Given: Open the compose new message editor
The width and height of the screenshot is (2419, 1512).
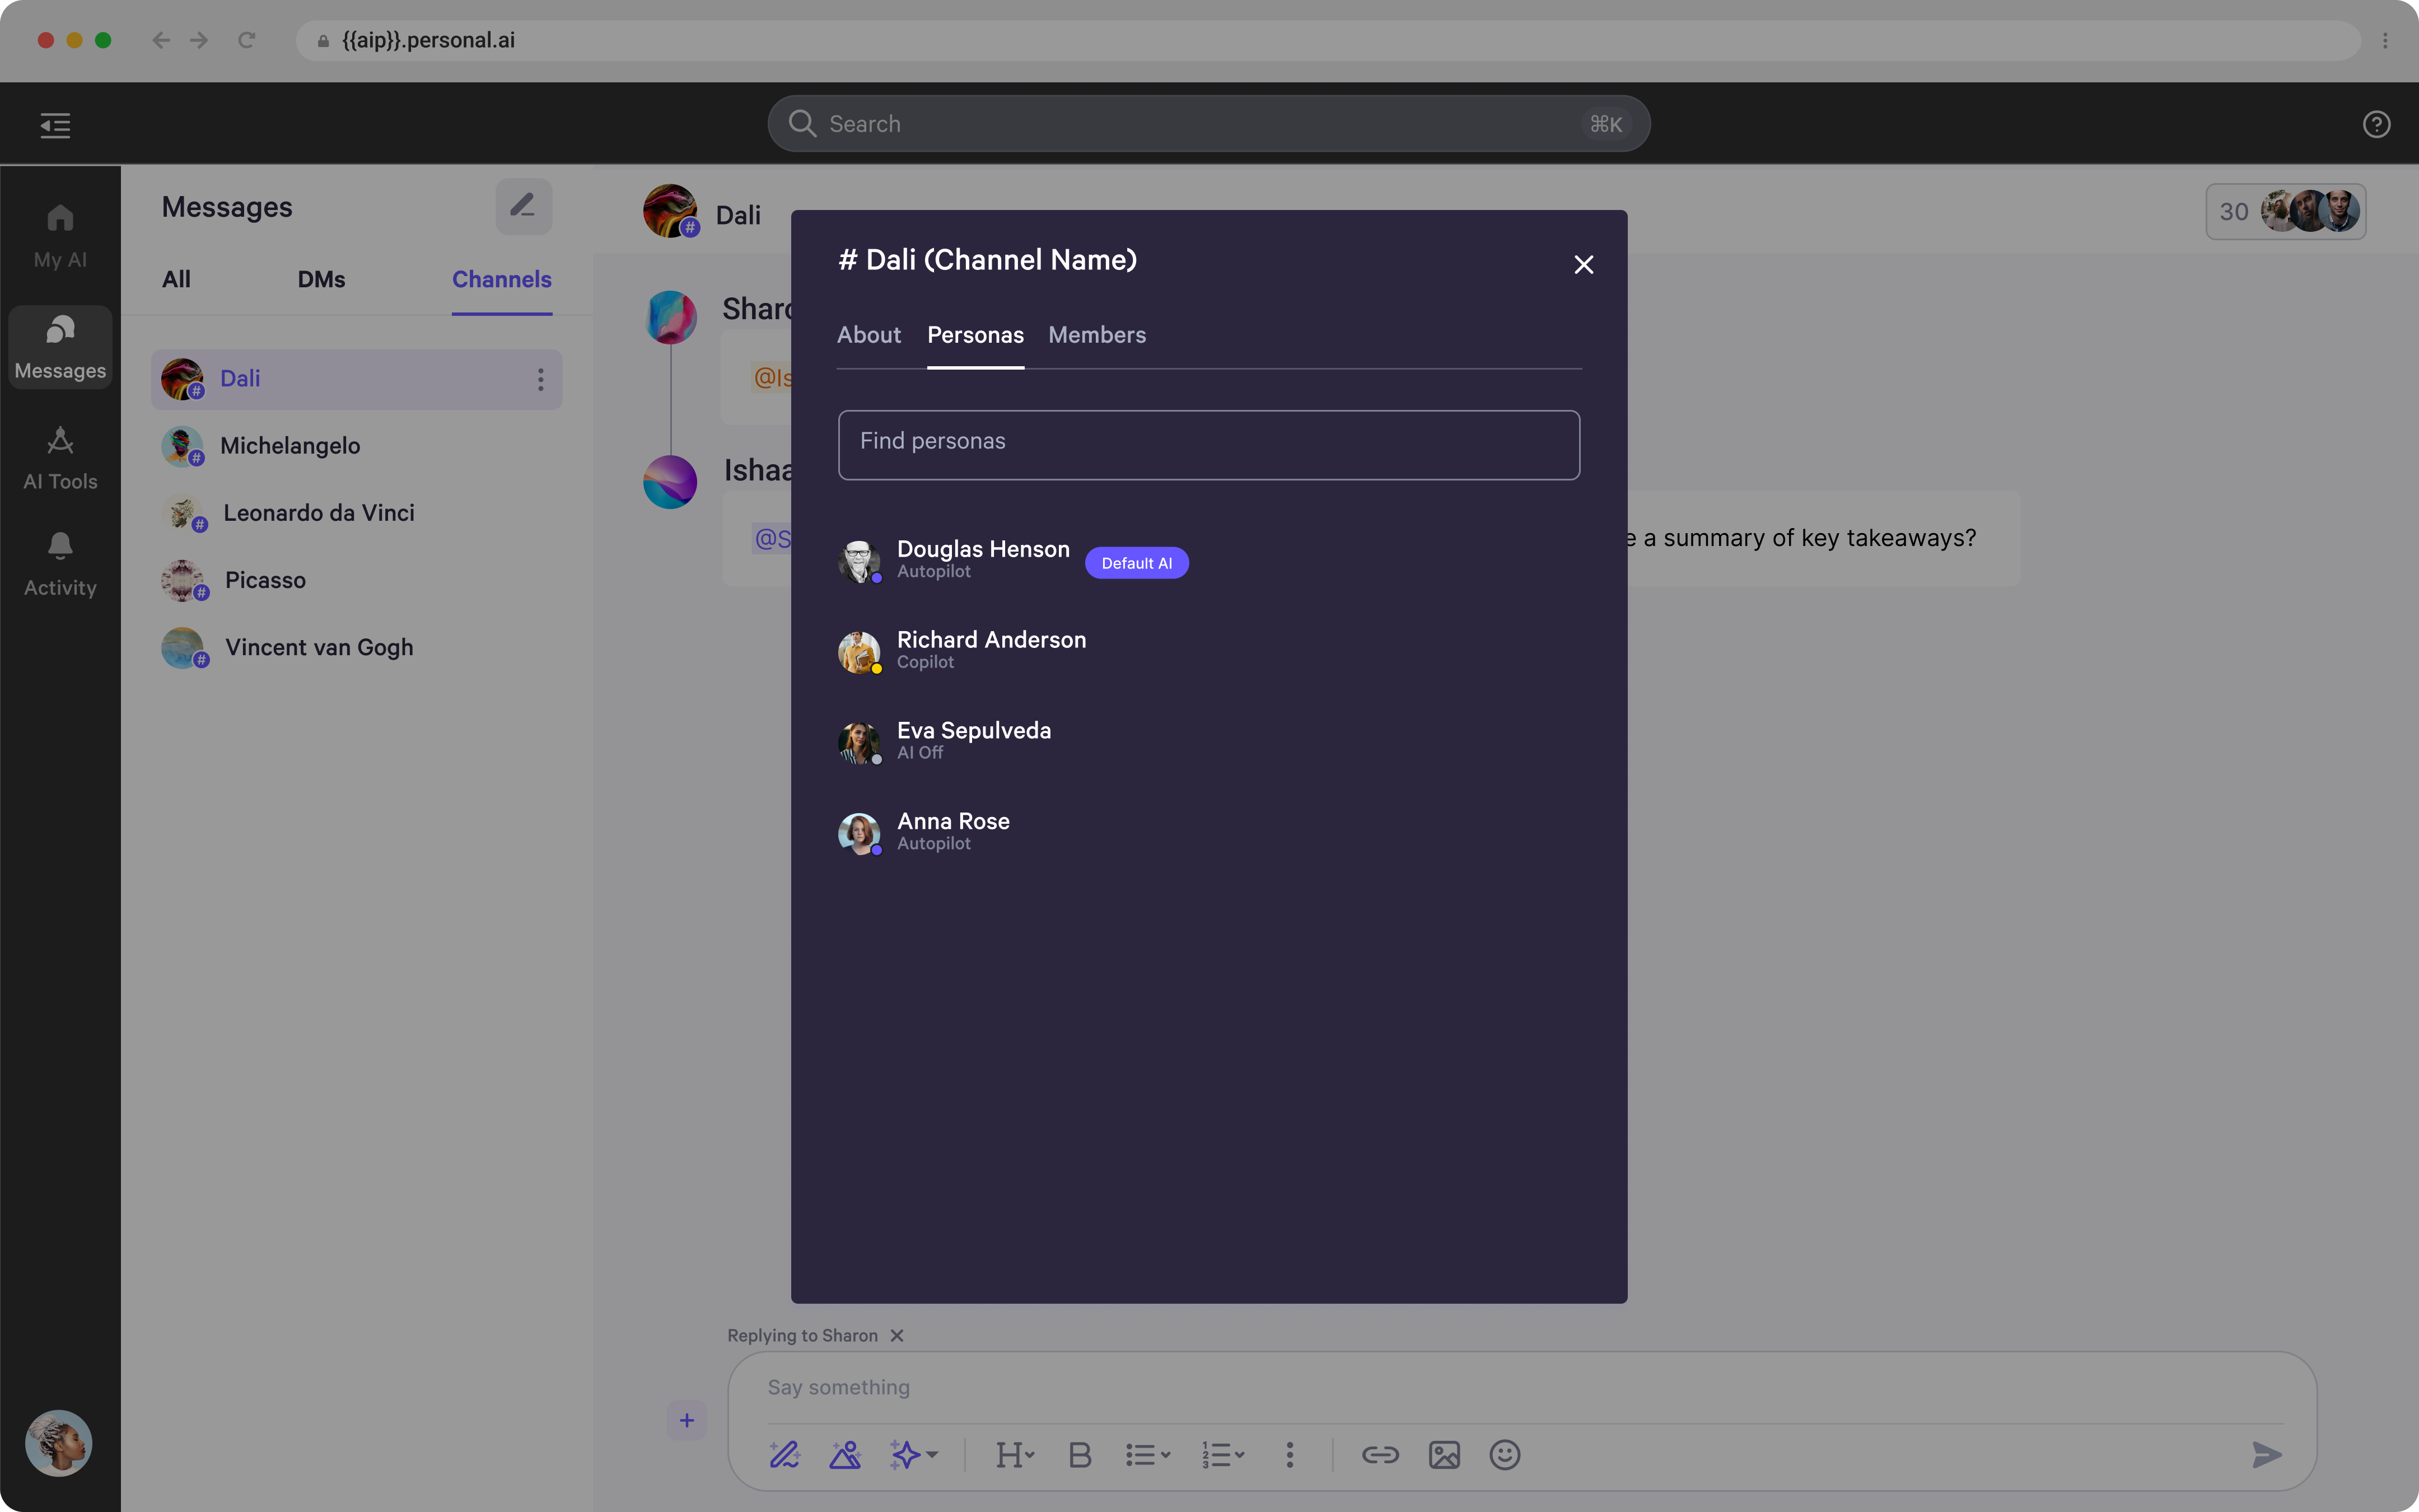Looking at the screenshot, I should [x=524, y=206].
